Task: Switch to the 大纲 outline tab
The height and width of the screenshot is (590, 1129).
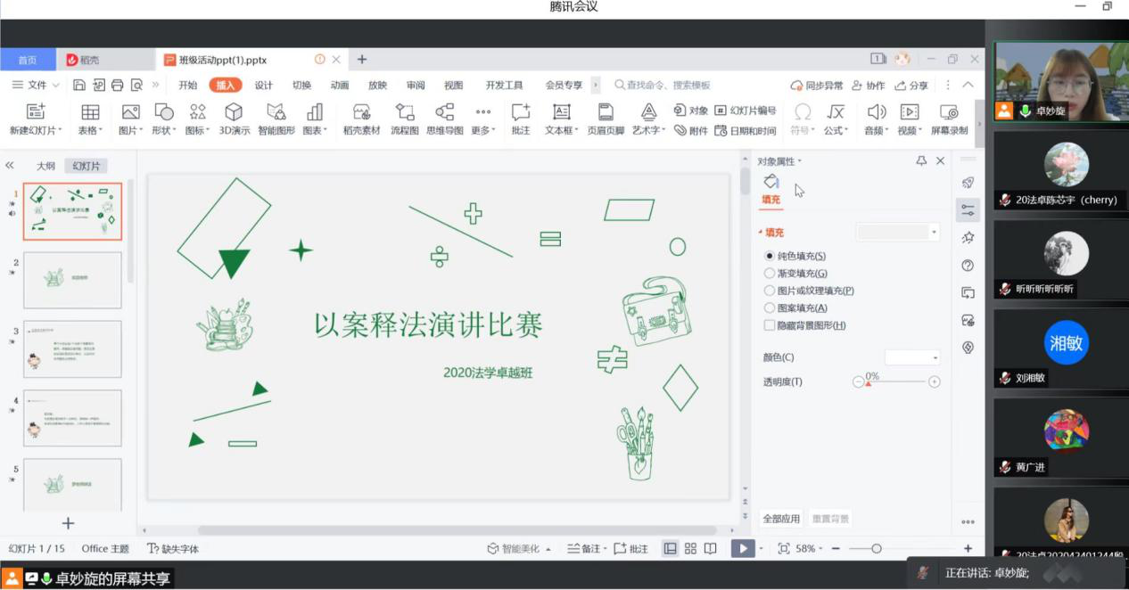Action: 45,167
